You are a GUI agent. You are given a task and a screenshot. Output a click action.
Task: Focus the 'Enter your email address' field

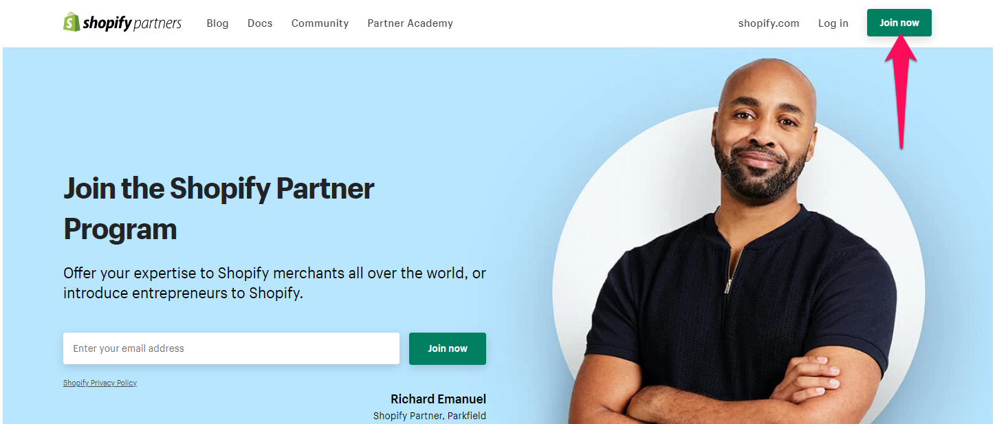coord(231,348)
